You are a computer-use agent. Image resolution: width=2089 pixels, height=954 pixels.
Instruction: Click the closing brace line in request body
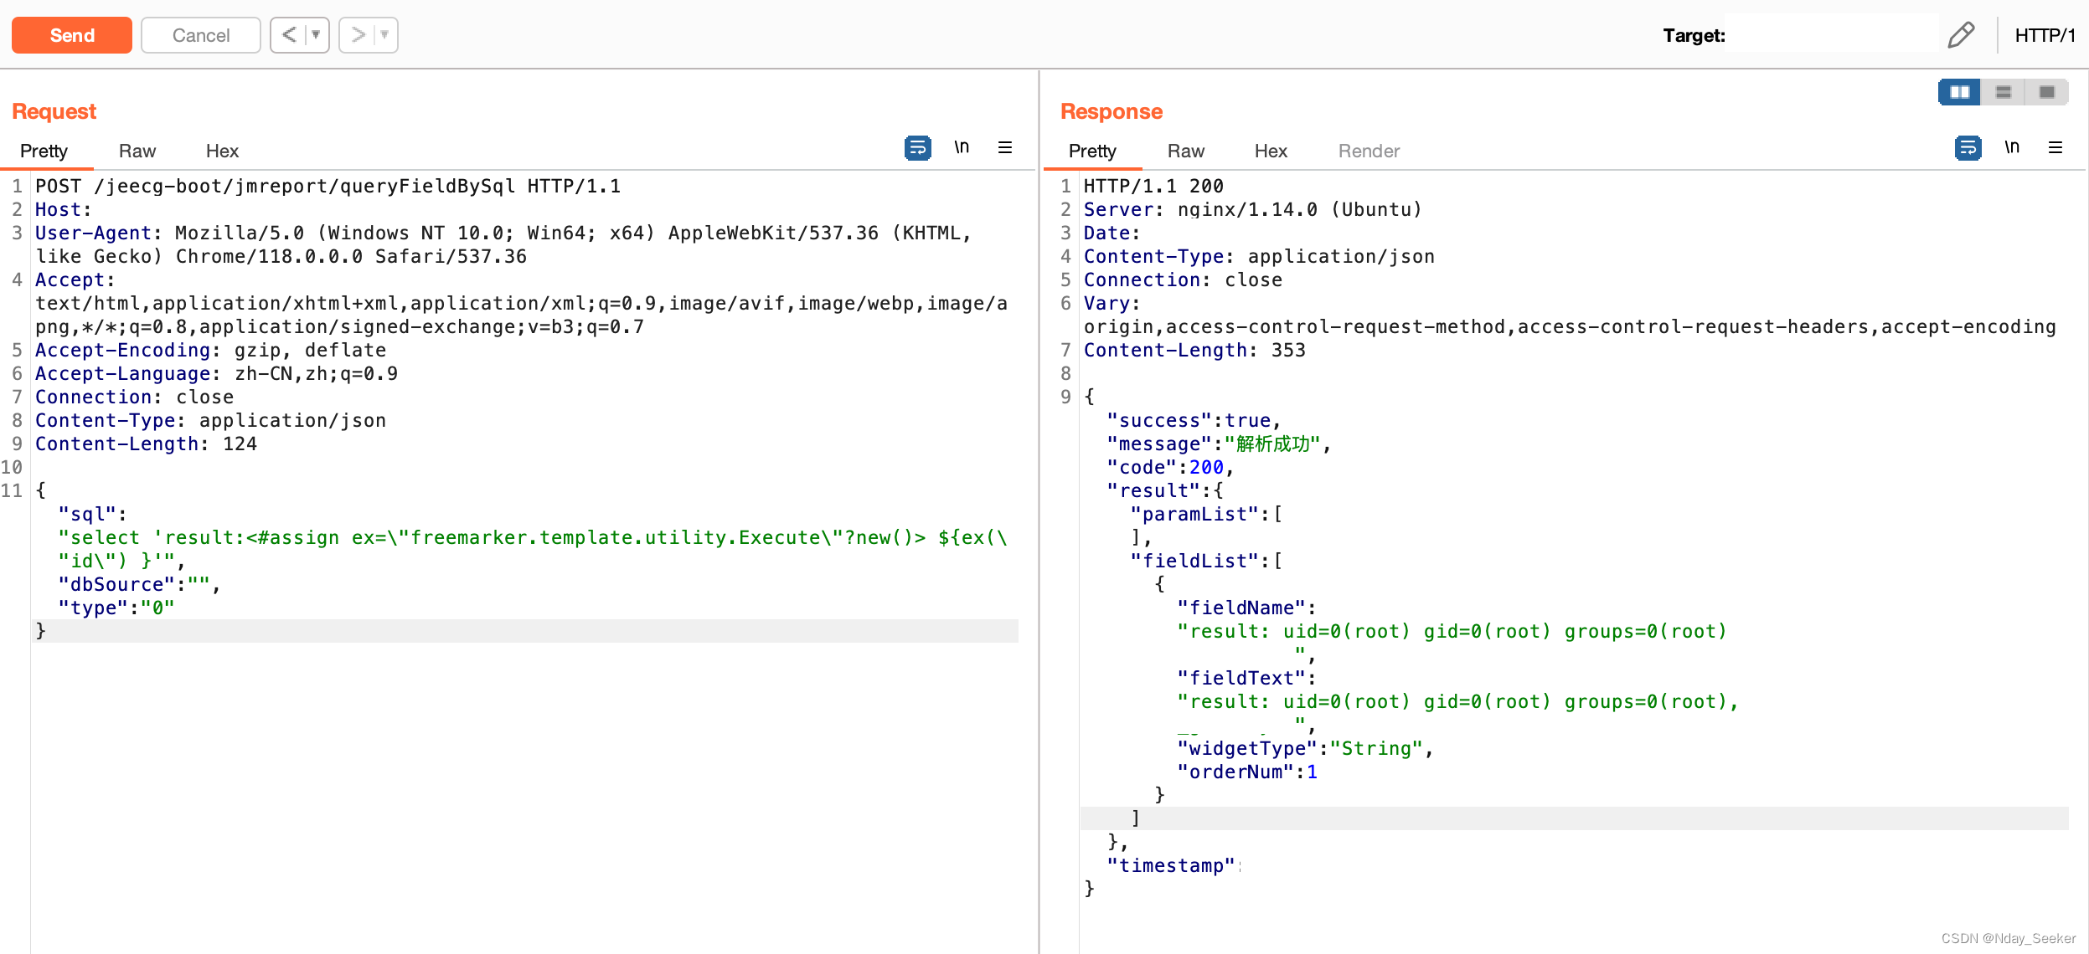click(526, 631)
